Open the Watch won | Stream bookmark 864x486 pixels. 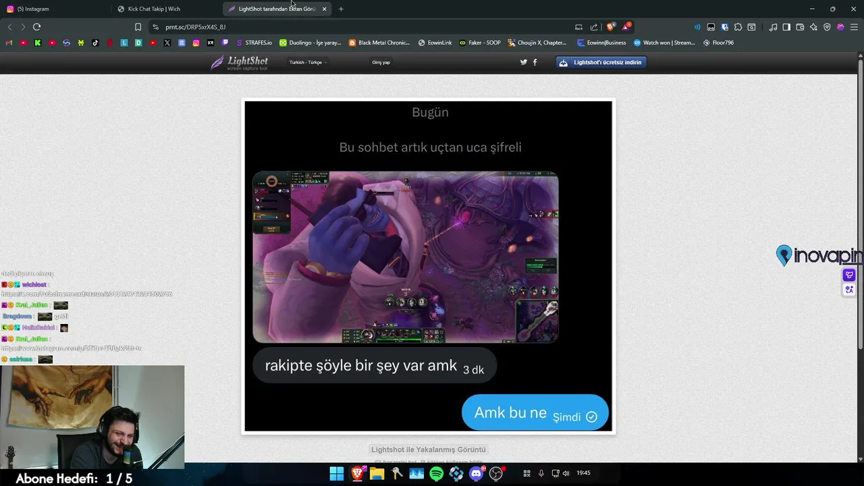[x=664, y=43]
